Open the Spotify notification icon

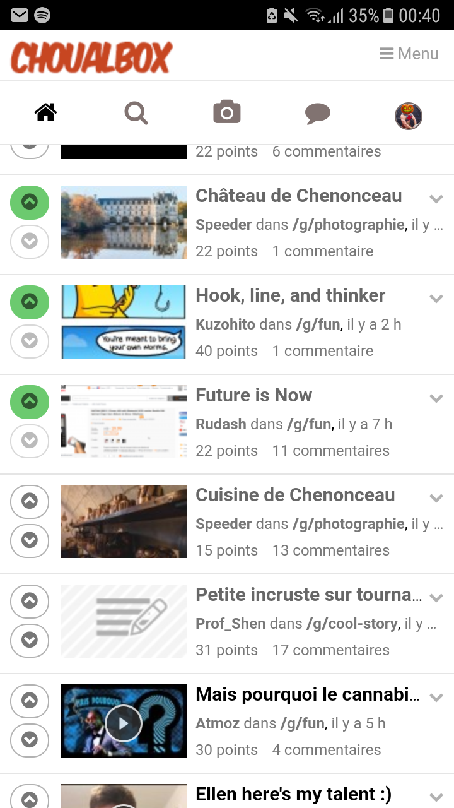point(42,15)
